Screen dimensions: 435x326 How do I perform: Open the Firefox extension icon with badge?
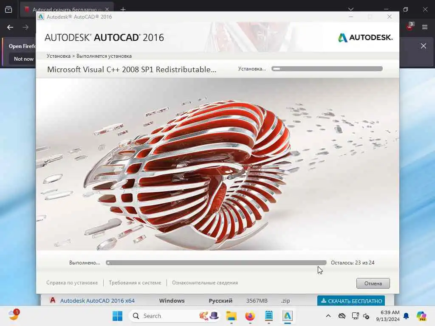point(410,27)
